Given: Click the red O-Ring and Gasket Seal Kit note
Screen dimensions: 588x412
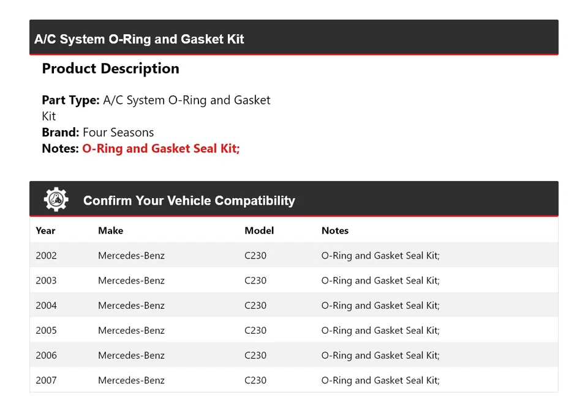Looking at the screenshot, I should [x=160, y=149].
